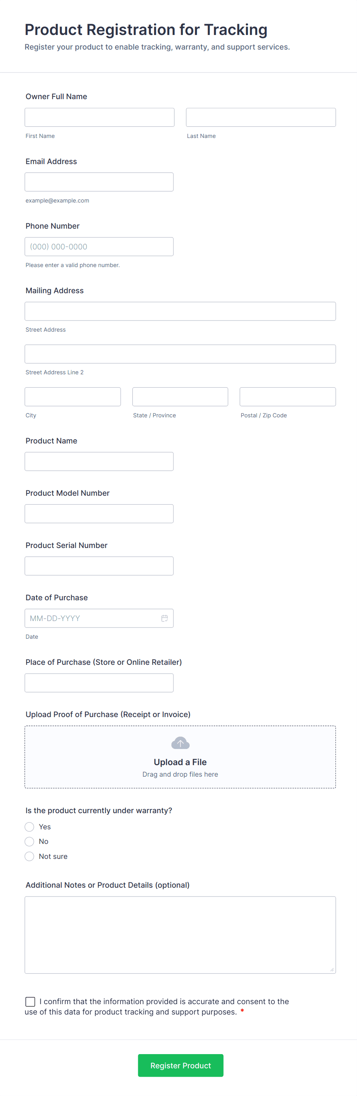Click the Postal / Zip Code field
Viewport: 357px width, 1096px height.
(x=288, y=397)
